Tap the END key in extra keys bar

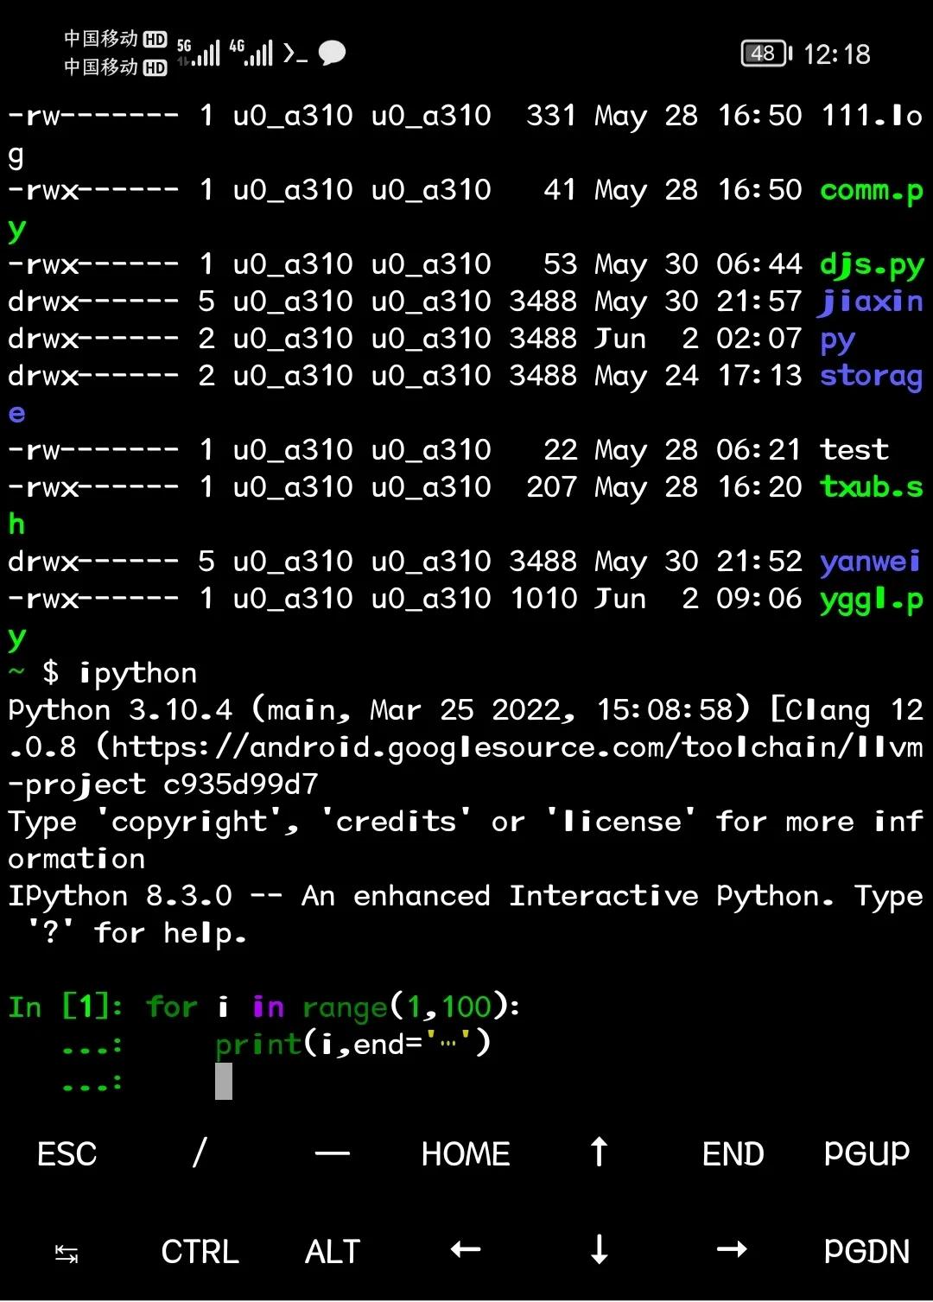click(x=732, y=1154)
